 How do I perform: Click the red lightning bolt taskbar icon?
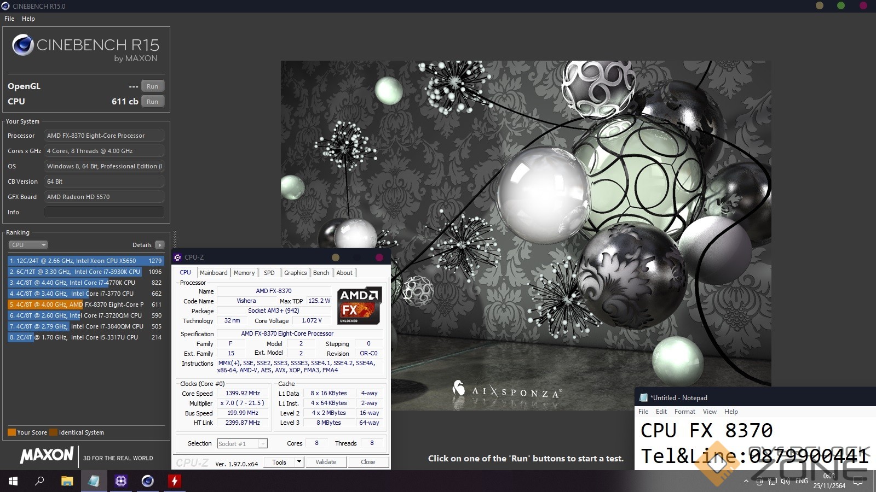click(175, 481)
